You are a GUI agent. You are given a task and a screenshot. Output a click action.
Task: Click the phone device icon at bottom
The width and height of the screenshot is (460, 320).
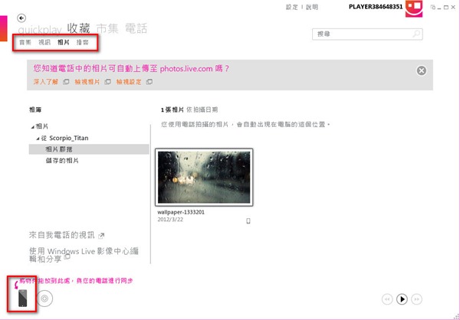click(22, 299)
